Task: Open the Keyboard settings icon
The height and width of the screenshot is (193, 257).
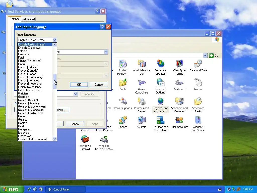Action: pyautogui.click(x=179, y=85)
